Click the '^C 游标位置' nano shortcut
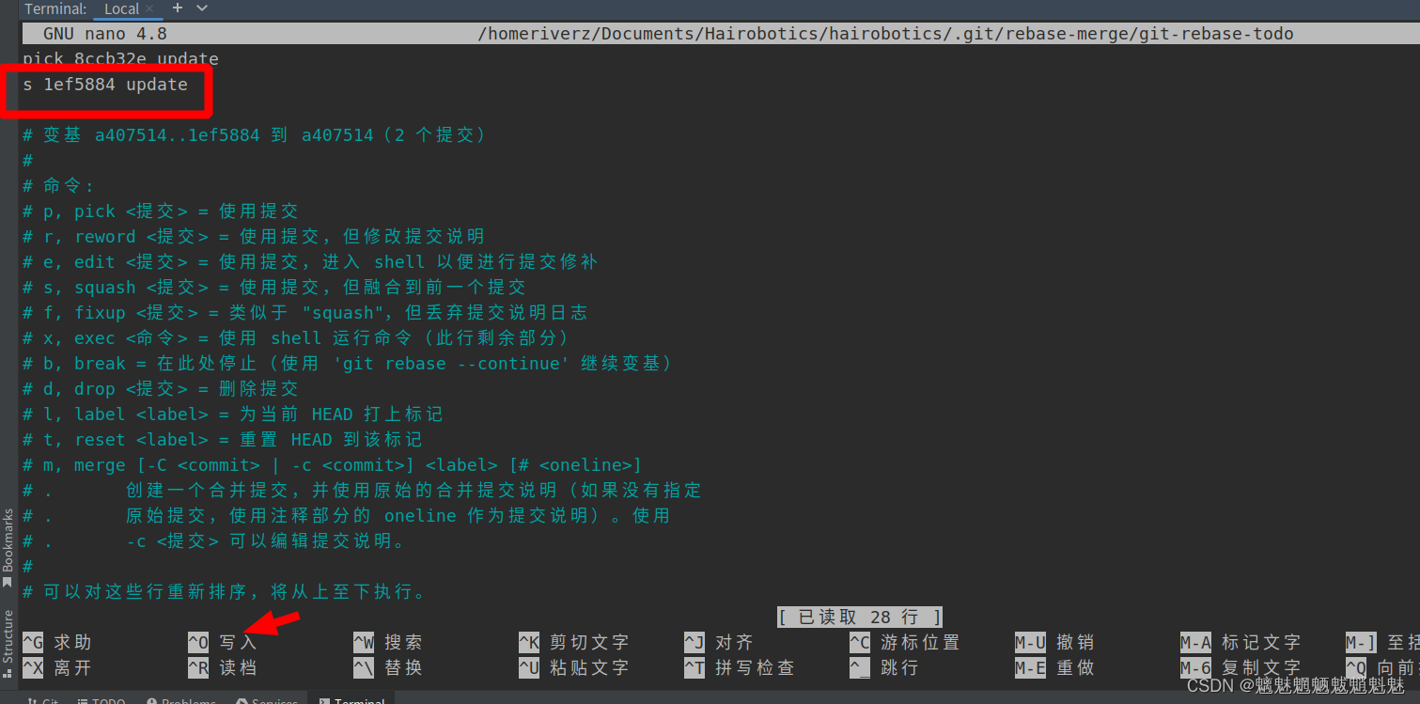The height and width of the screenshot is (704, 1420). (x=905, y=643)
